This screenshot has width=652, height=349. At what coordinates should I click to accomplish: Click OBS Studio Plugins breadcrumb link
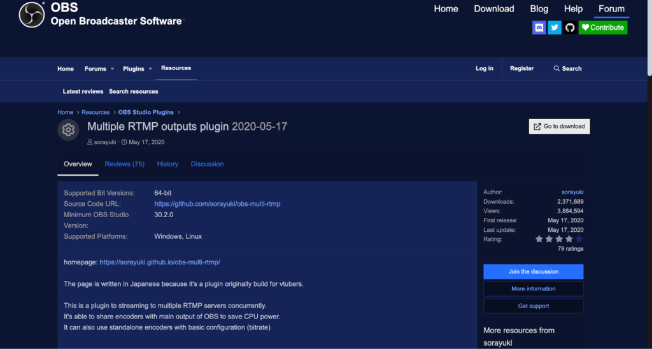[x=147, y=112]
